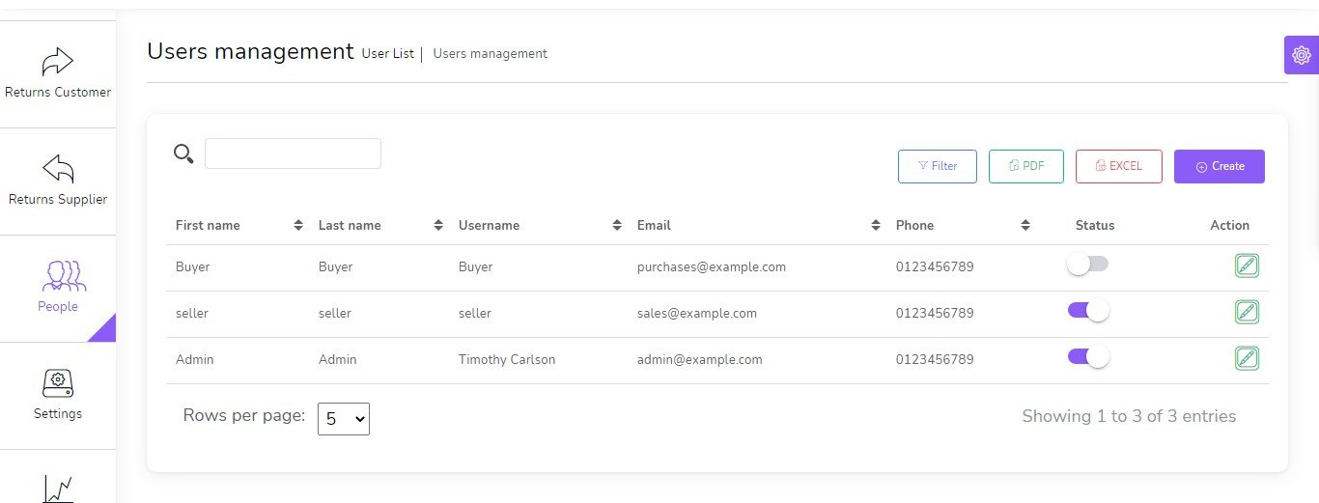Viewport: 1319px width, 503px height.
Task: Click the purple gear customizer icon
Action: coord(1301,55)
